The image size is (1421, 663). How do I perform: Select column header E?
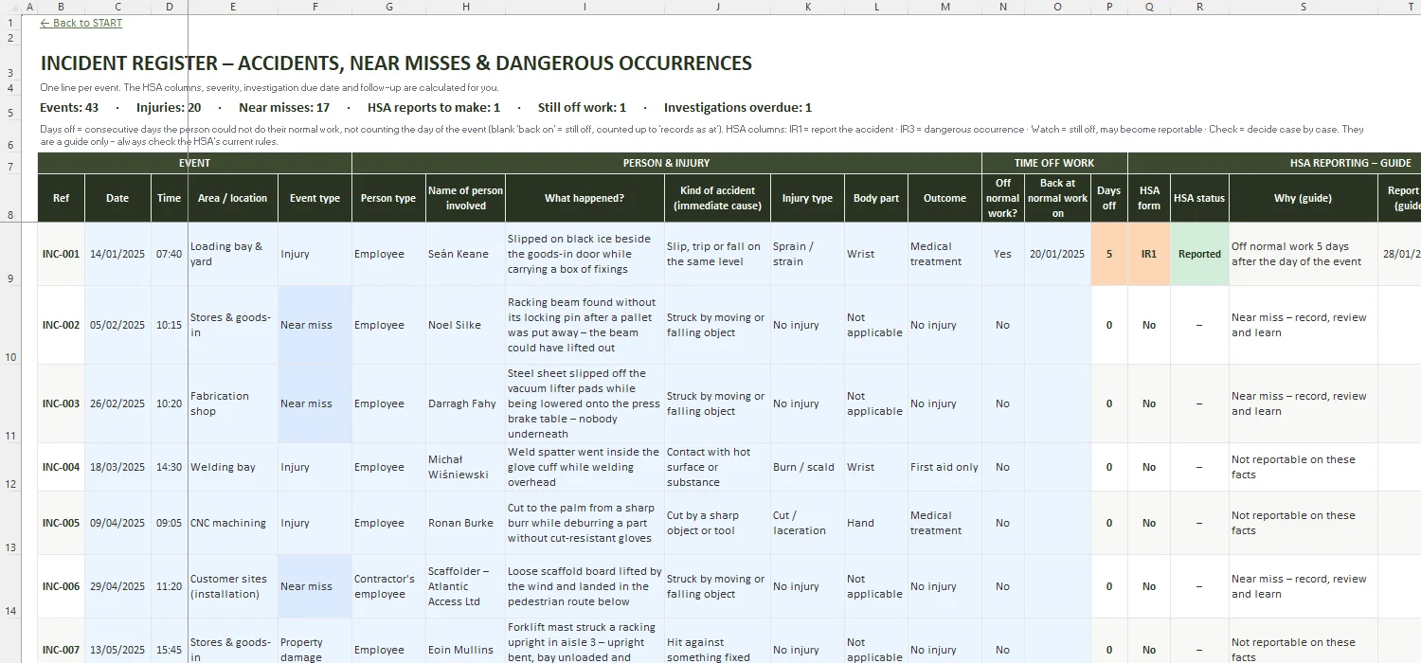click(x=233, y=7)
